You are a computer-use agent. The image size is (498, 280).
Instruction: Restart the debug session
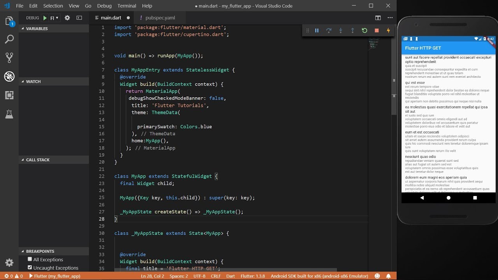tap(365, 30)
